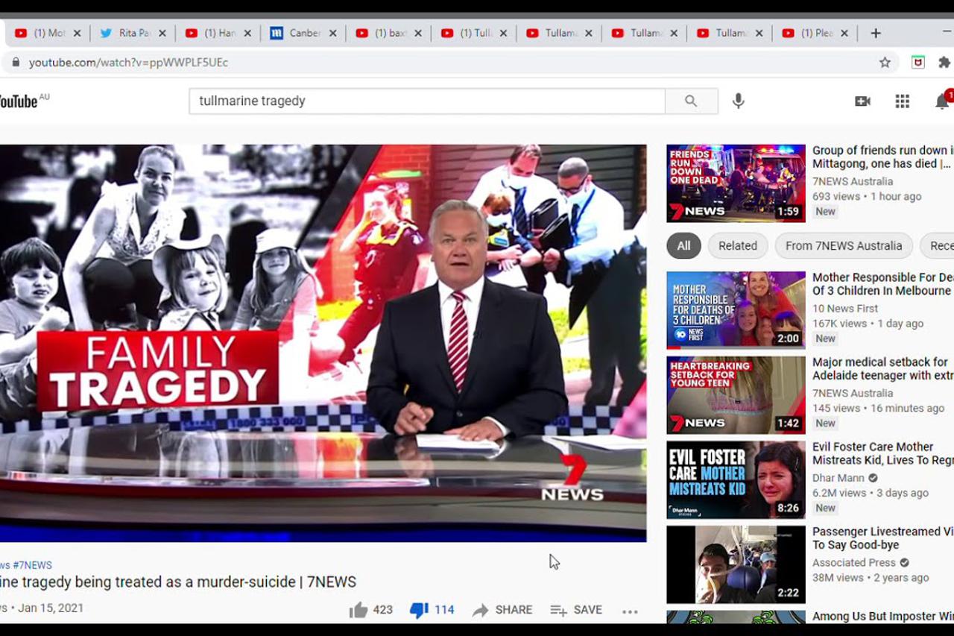Open the notifications bell
Screen dimensions: 954x636
[x=942, y=101]
